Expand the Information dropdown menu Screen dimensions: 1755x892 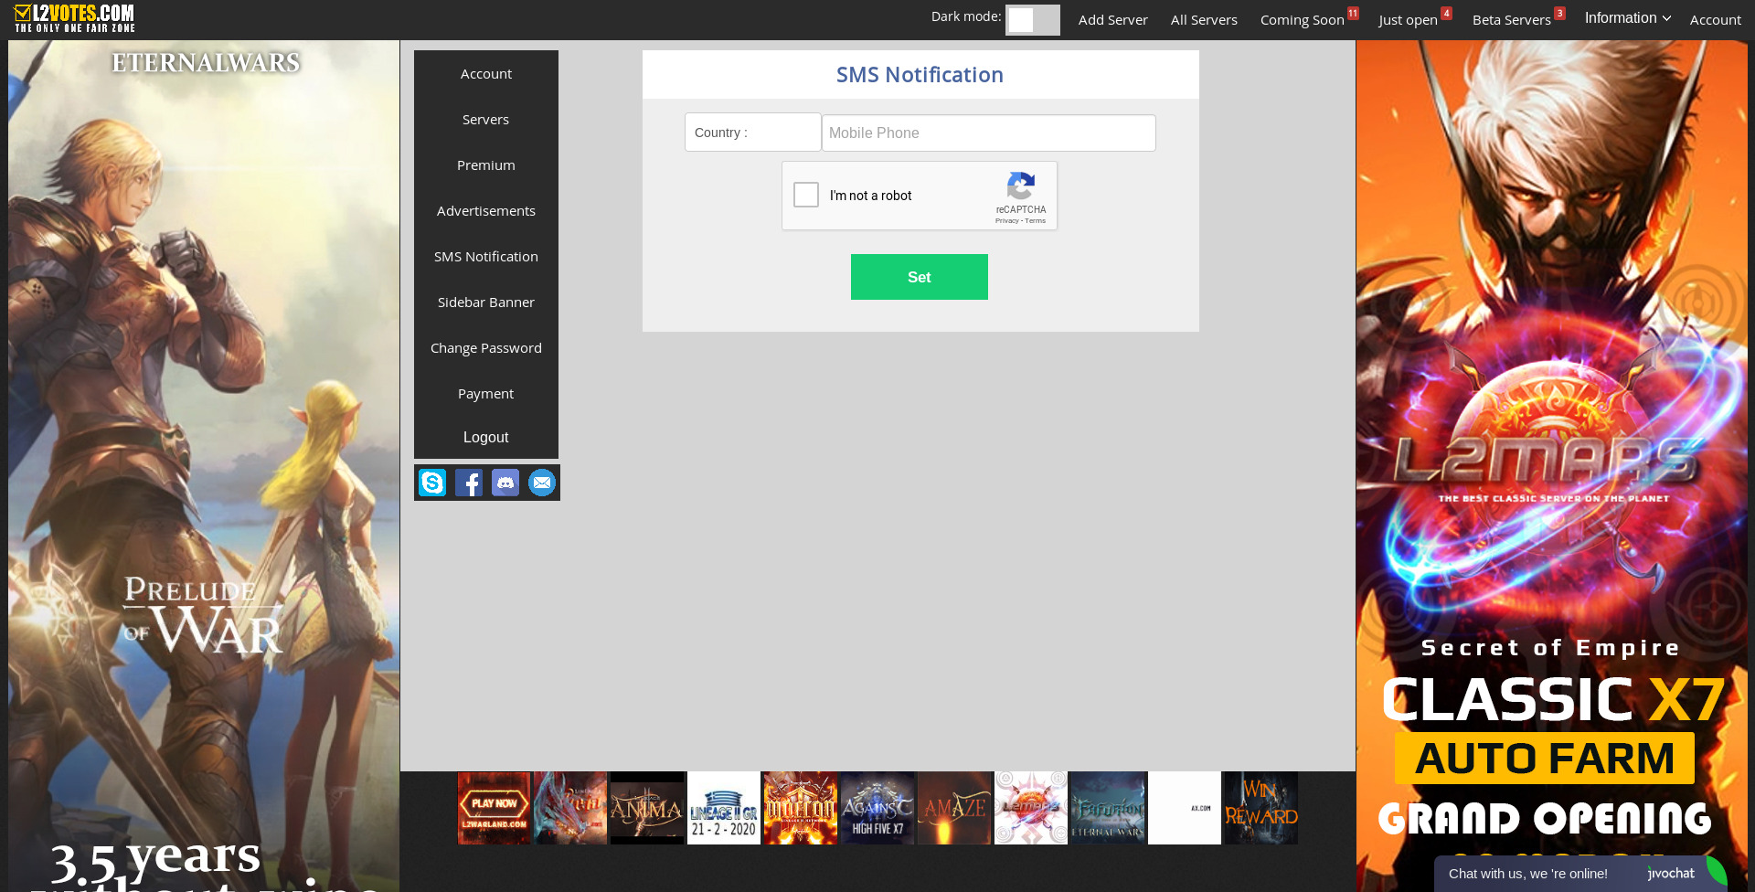1627,18
